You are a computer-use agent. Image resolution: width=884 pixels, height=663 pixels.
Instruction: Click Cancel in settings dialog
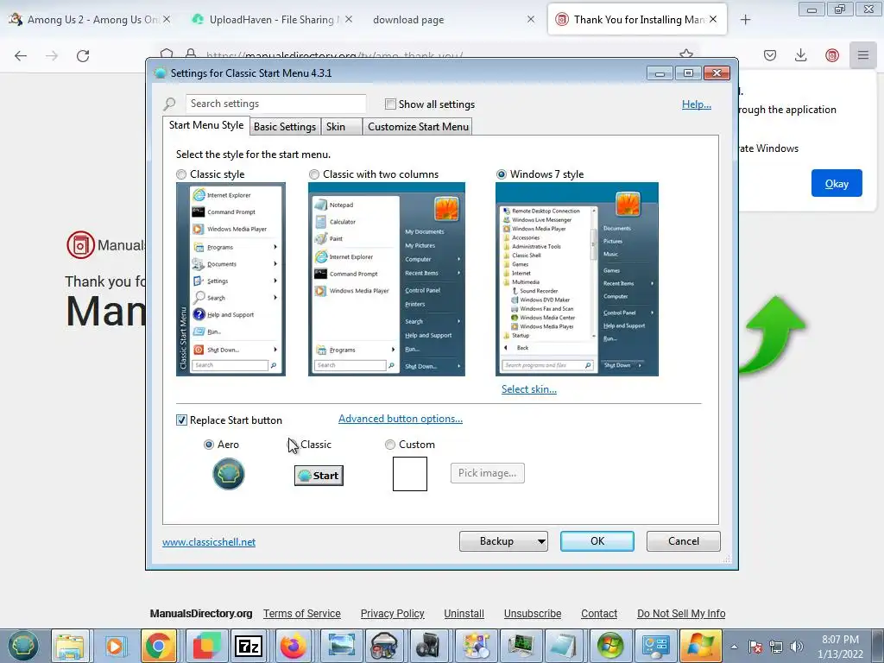coord(684,541)
